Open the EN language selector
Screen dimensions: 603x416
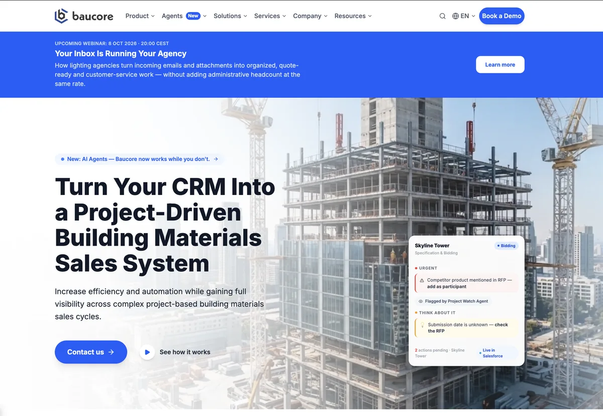point(463,16)
